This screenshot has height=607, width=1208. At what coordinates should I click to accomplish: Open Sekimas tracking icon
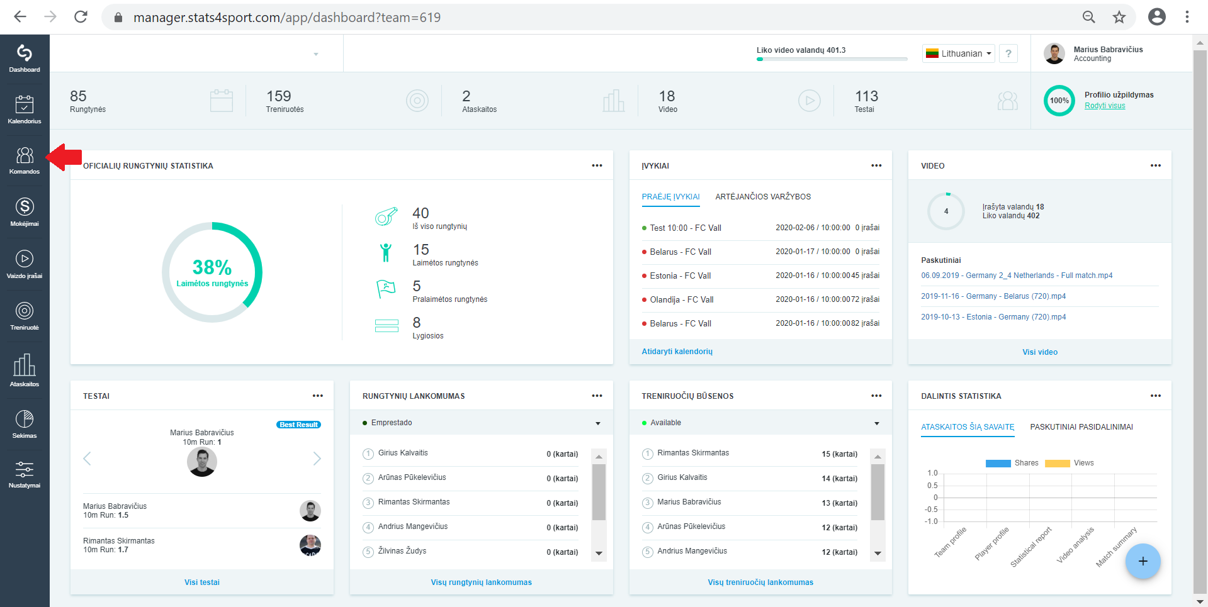25,423
